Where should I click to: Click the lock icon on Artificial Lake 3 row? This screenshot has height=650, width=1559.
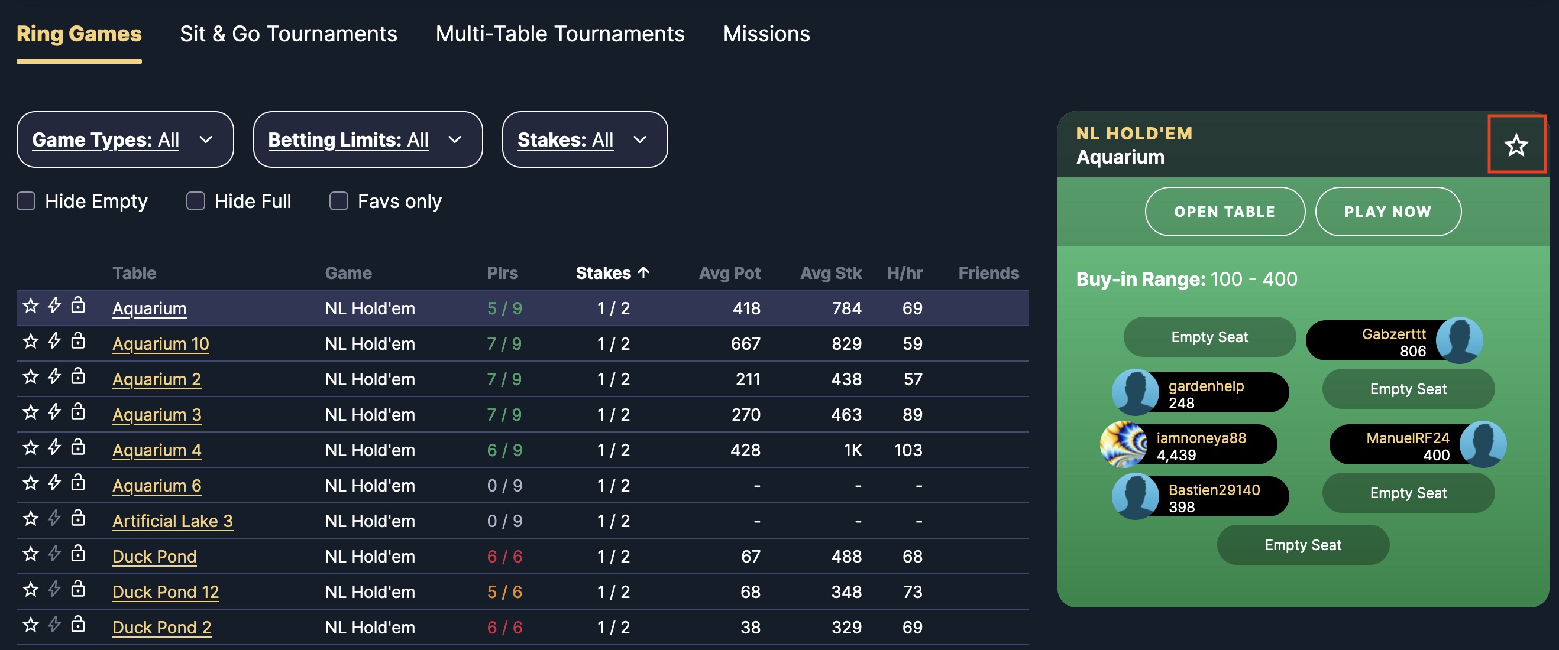[78, 518]
